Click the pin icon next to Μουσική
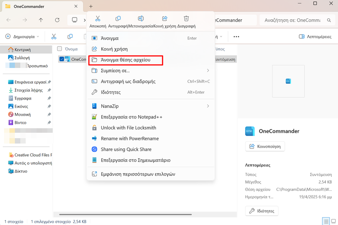Viewport: 338px width, 225px height. tap(49, 115)
